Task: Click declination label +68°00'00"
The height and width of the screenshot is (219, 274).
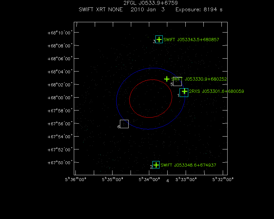Action: click(x=60, y=98)
